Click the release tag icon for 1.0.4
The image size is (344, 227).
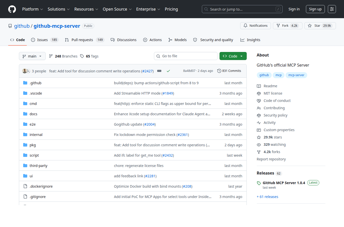tap(259, 183)
